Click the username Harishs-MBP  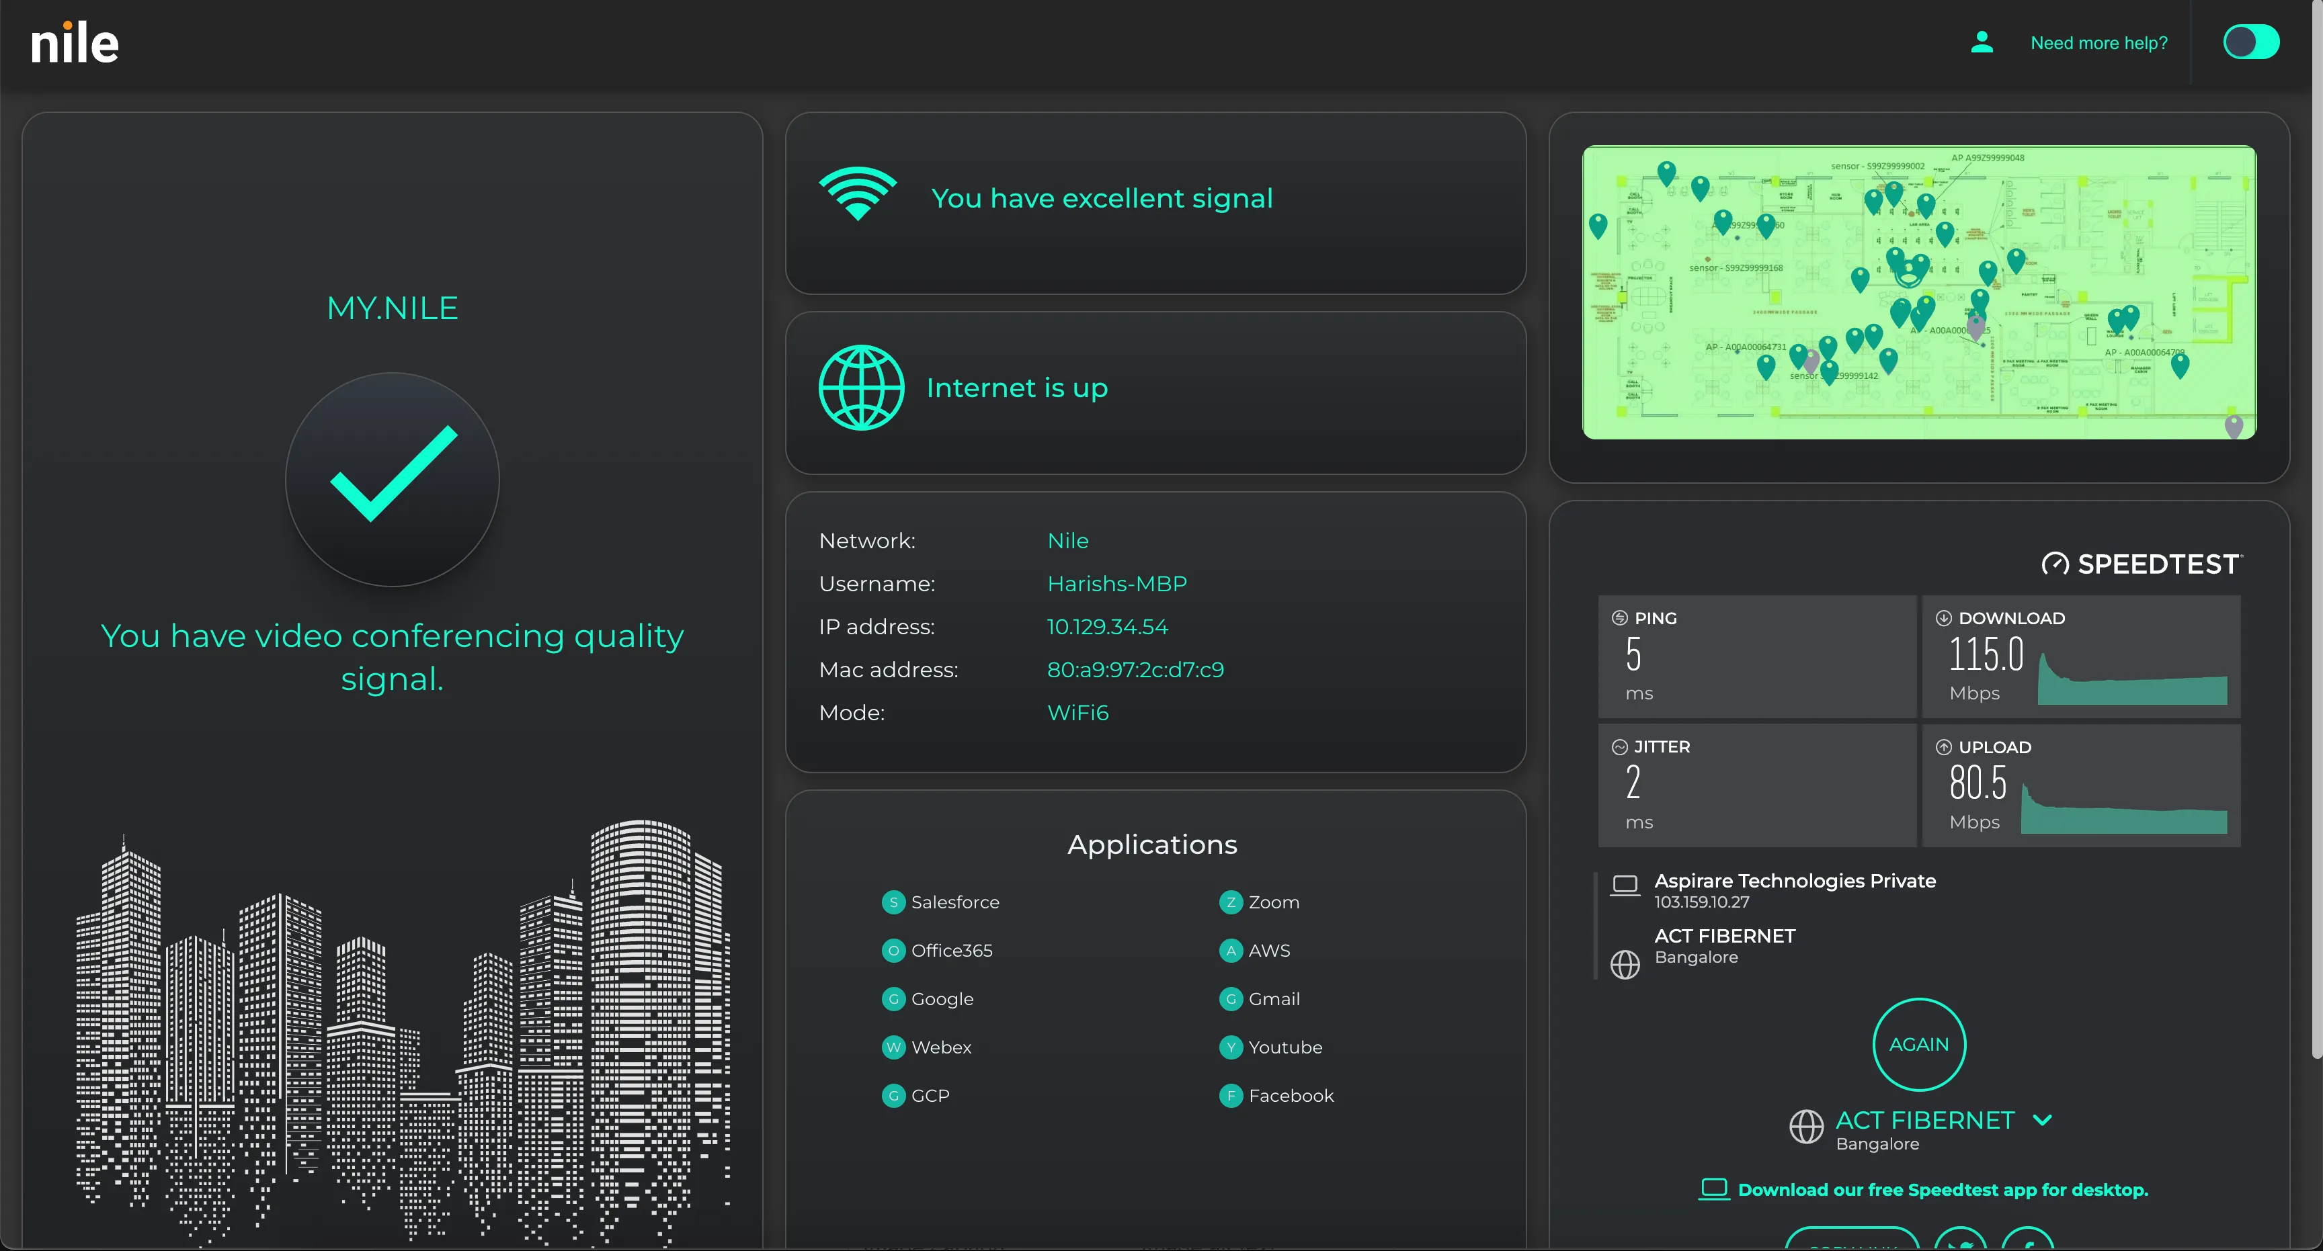(x=1116, y=584)
